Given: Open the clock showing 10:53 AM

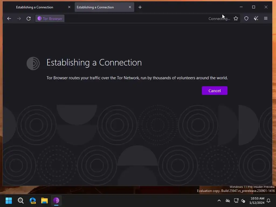Looking at the screenshot, I should pyautogui.click(x=257, y=201).
